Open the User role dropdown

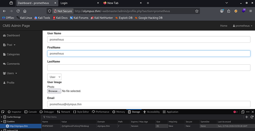click(x=54, y=77)
